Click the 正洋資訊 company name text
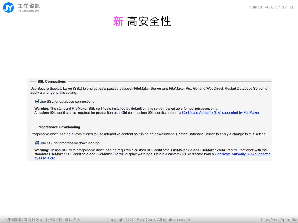Screen dimensions: 298x223 click(29, 6)
